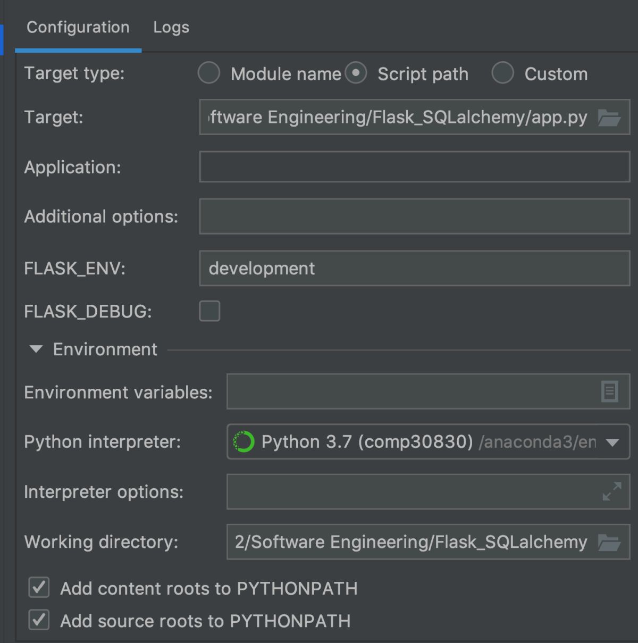The width and height of the screenshot is (638, 643).
Task: Open the Environment variables editor icon
Action: tap(609, 392)
